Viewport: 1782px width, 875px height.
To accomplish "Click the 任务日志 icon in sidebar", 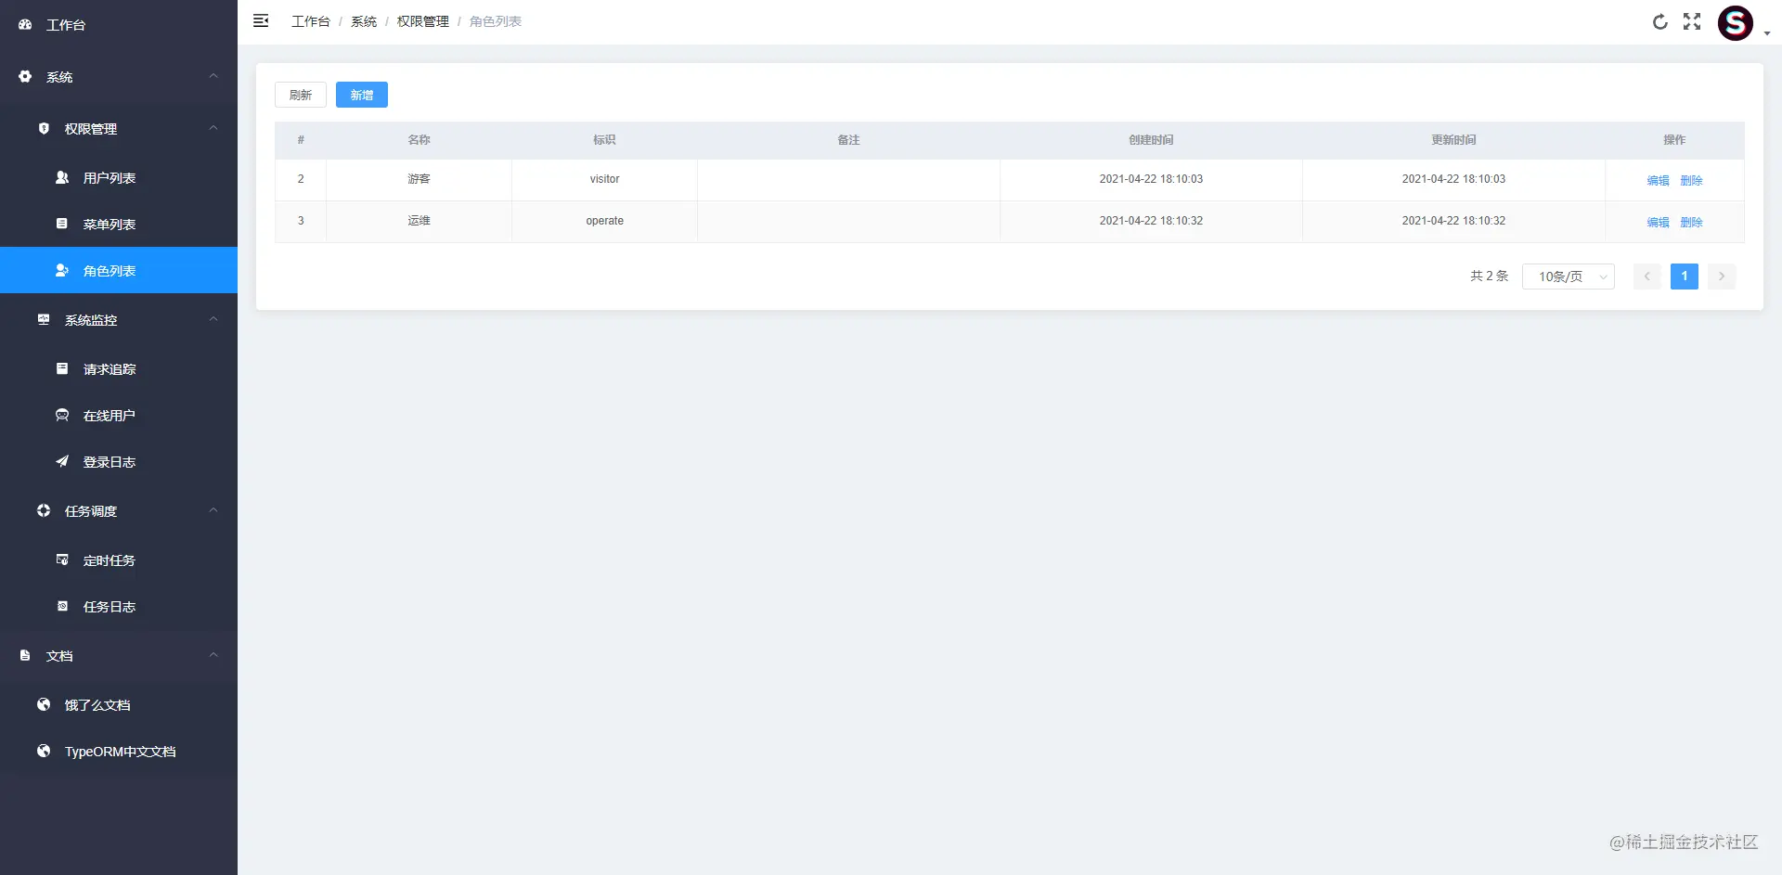I will (x=62, y=606).
